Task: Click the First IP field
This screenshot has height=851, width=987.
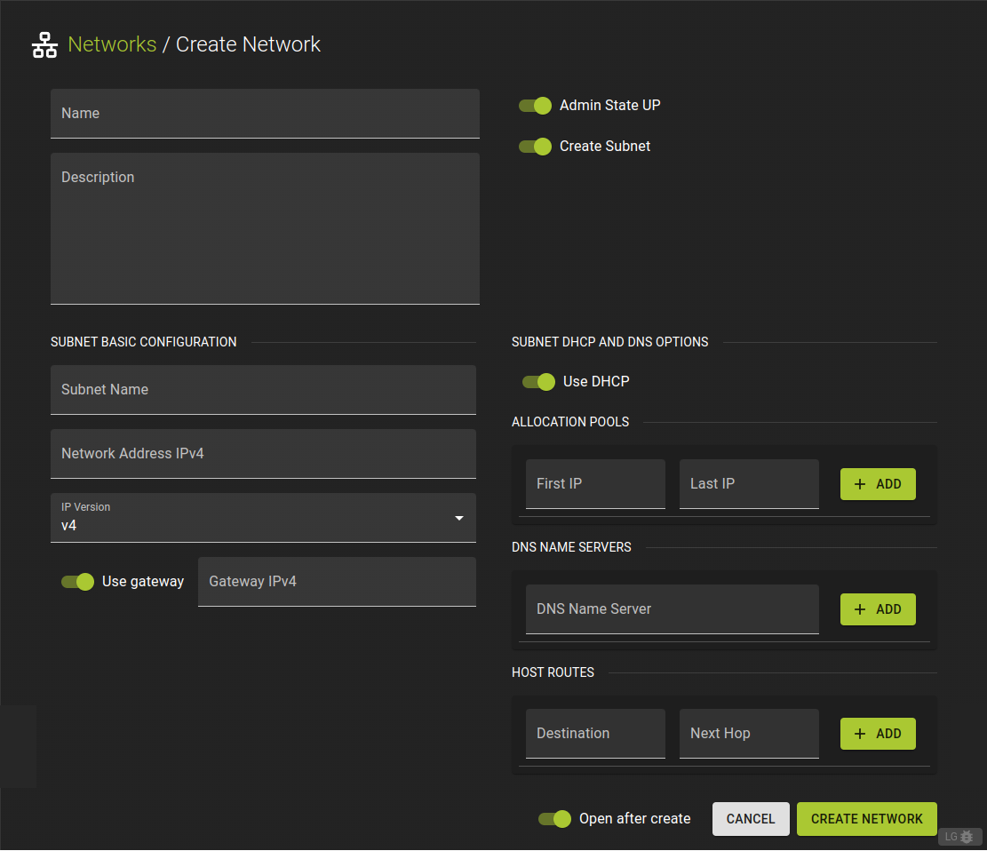Action: pyautogui.click(x=595, y=483)
